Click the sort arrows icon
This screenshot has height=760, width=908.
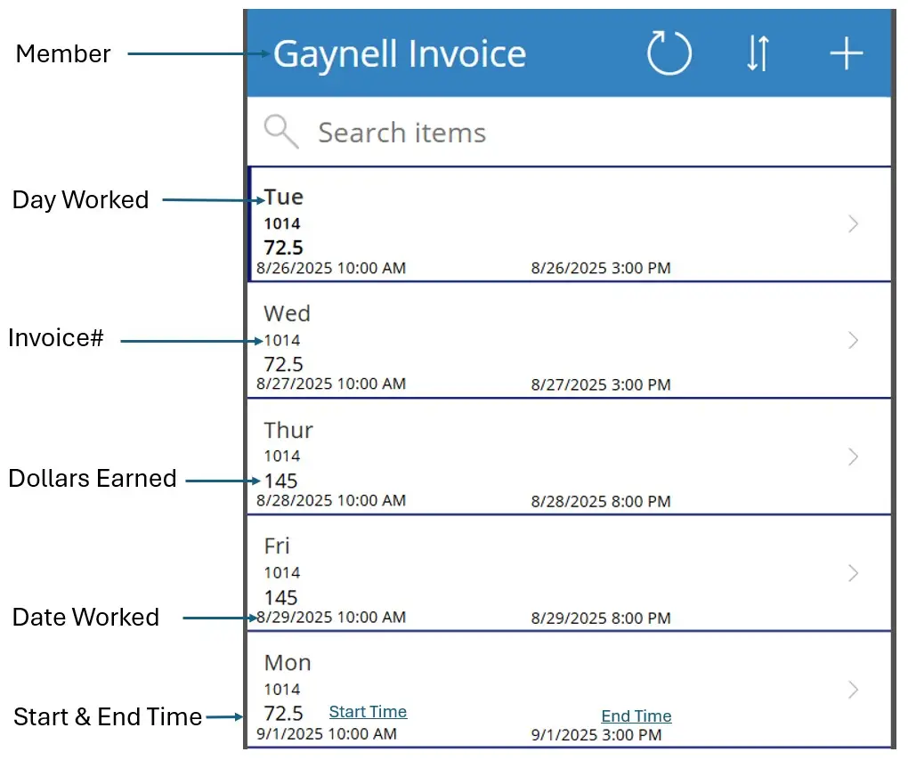757,54
